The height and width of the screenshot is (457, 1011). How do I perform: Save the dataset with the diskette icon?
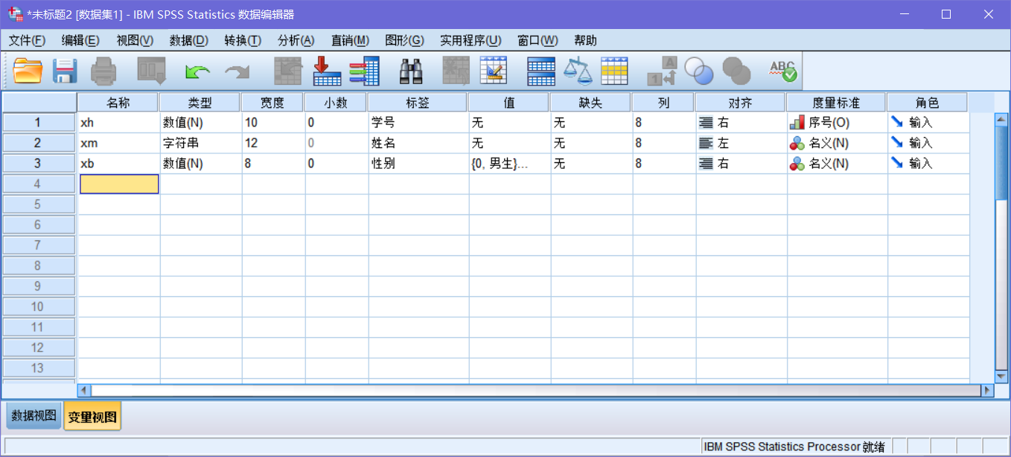(x=66, y=71)
